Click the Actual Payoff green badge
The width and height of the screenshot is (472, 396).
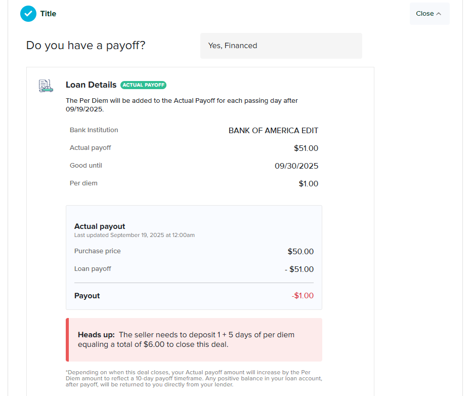[x=143, y=85]
